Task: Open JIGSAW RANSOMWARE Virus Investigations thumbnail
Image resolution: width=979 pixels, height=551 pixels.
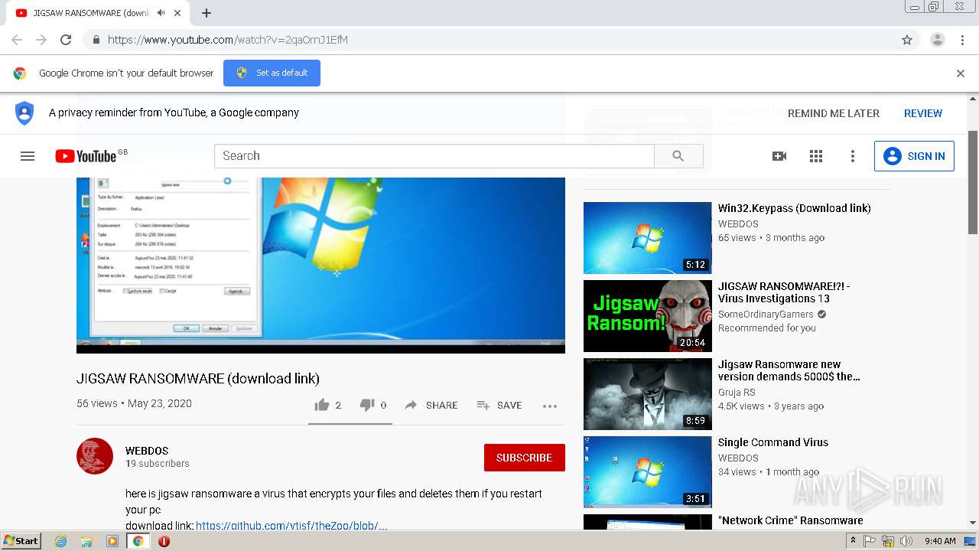Action: click(x=647, y=316)
